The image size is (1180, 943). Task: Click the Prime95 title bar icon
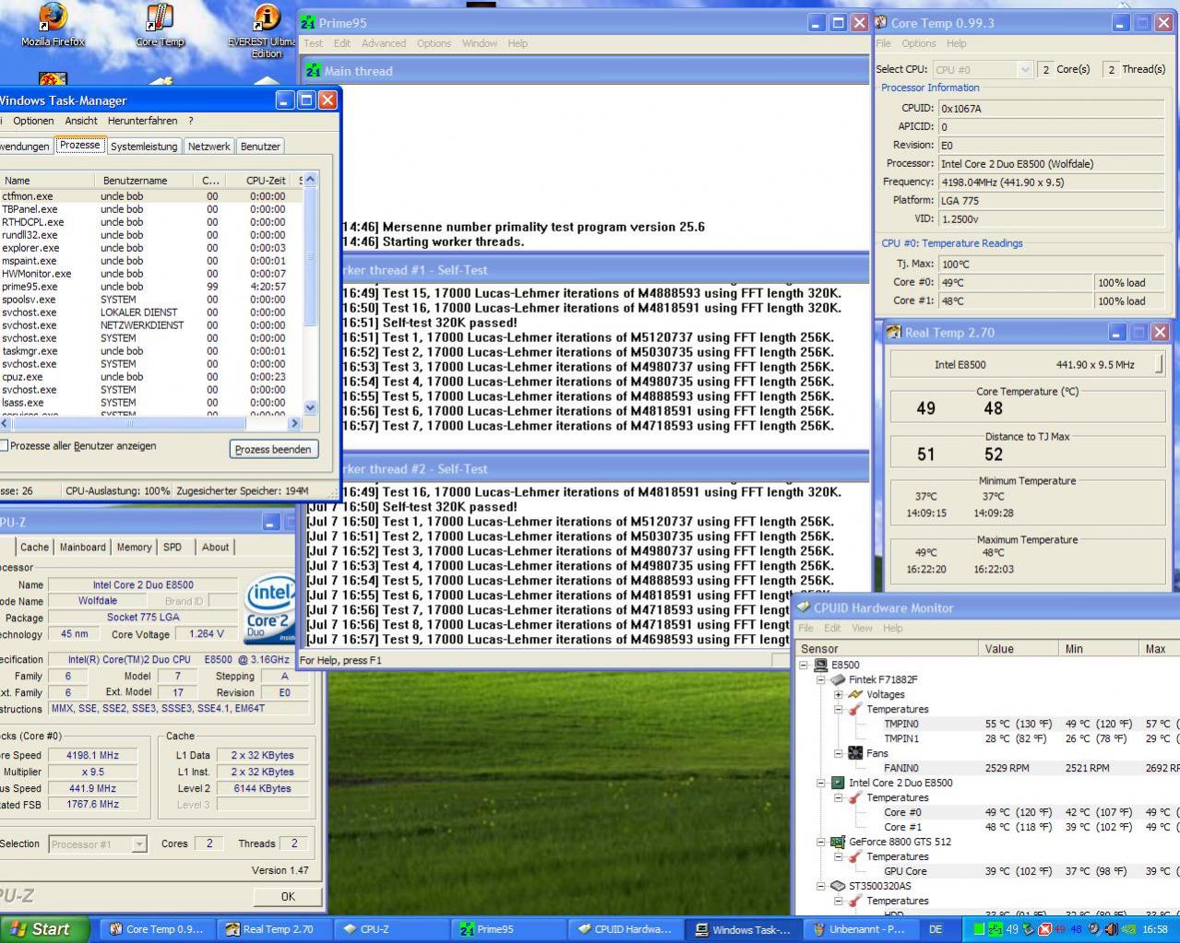(x=309, y=22)
